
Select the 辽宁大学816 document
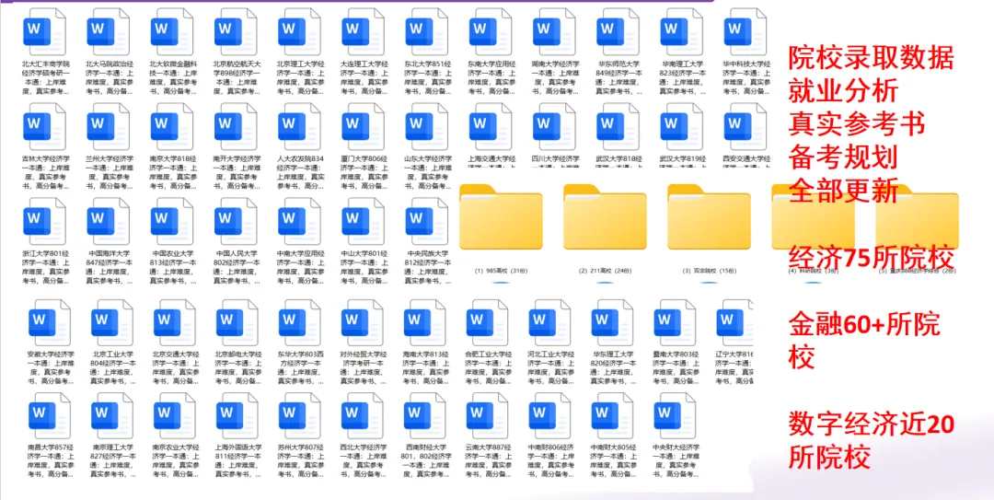[735, 322]
